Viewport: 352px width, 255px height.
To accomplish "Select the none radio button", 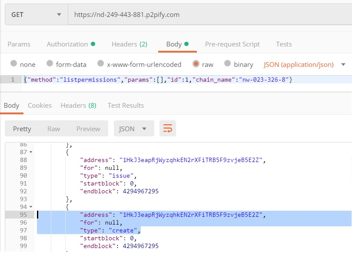I will pos(14,63).
